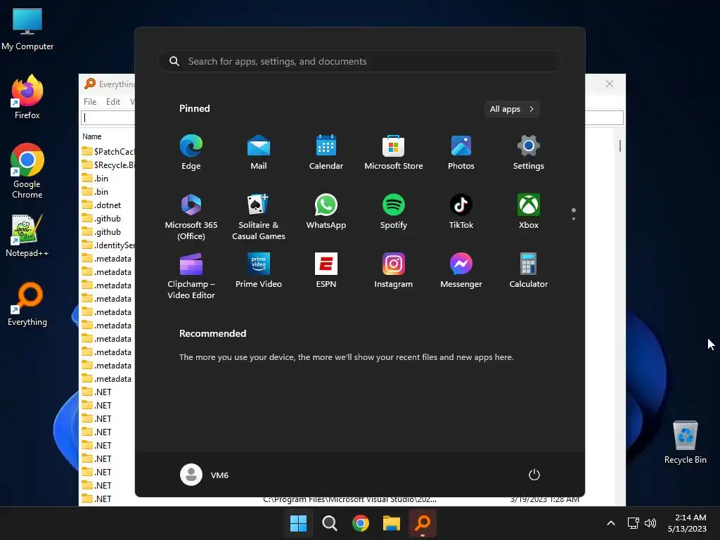Launch the Mail app
The width and height of the screenshot is (720, 540).
(259, 153)
